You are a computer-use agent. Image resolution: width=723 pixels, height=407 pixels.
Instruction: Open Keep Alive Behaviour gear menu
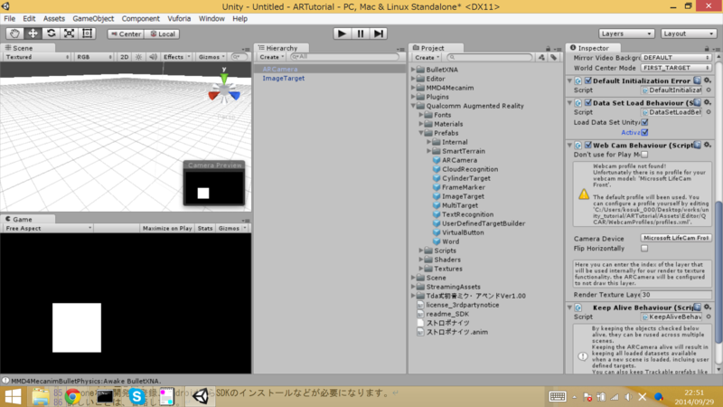click(x=707, y=308)
